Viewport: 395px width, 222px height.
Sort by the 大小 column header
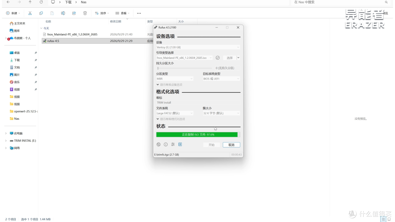tap(181, 22)
